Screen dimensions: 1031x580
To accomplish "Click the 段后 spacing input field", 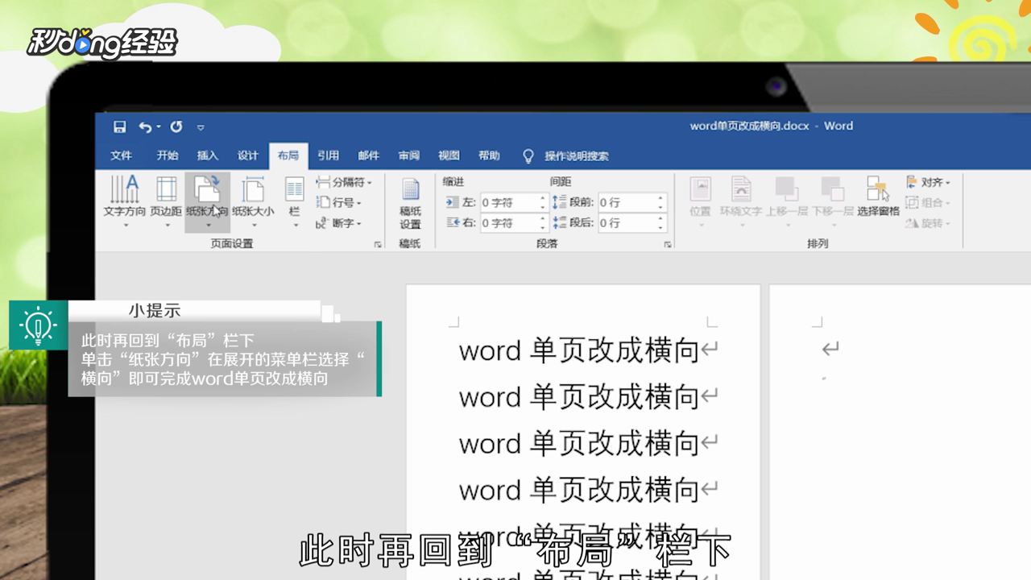I will pyautogui.click(x=632, y=223).
